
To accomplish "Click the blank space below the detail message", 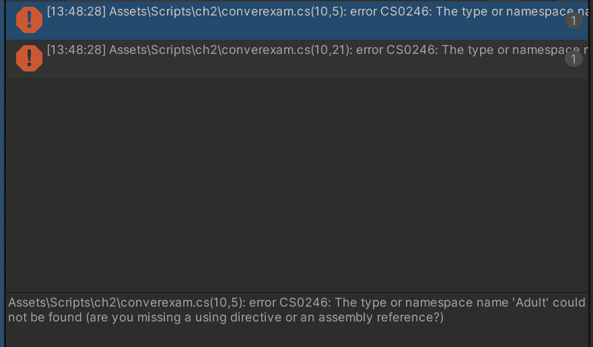I will tap(296, 336).
